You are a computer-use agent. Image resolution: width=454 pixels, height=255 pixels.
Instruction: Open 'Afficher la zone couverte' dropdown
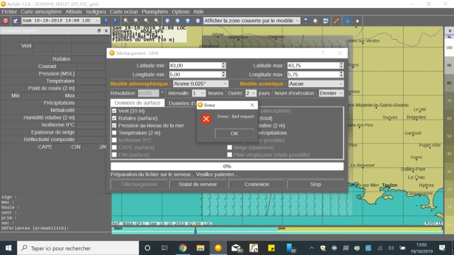[x=251, y=20]
